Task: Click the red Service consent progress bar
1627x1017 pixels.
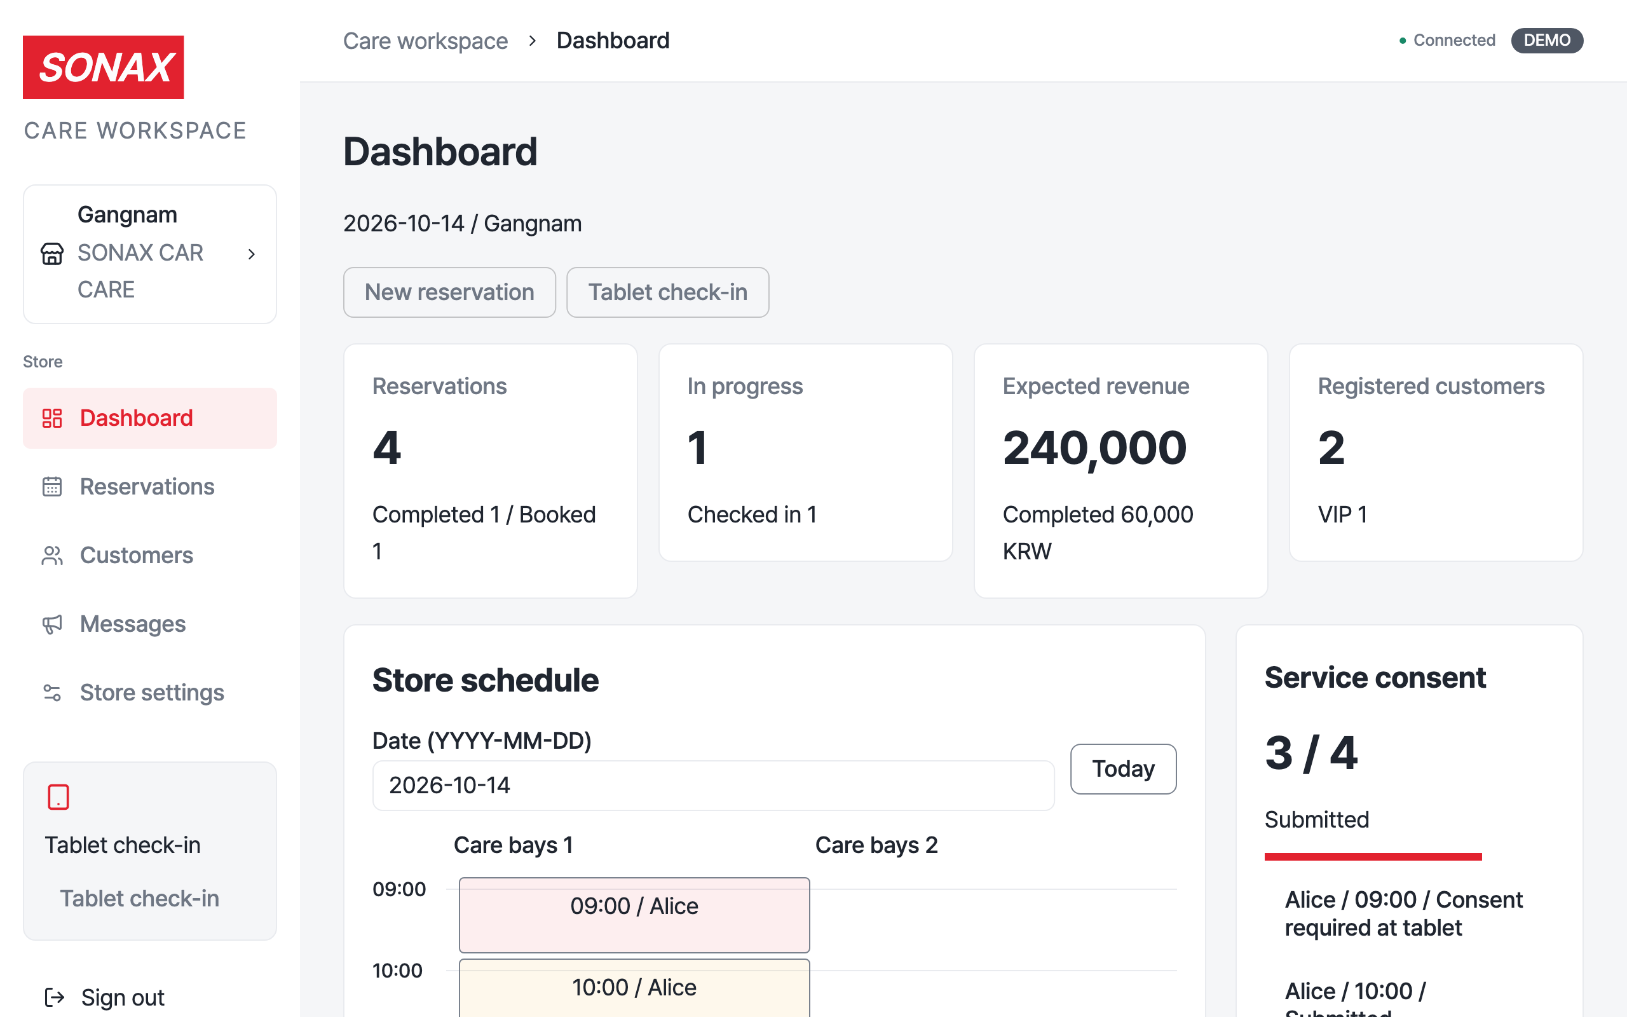Action: [1373, 856]
